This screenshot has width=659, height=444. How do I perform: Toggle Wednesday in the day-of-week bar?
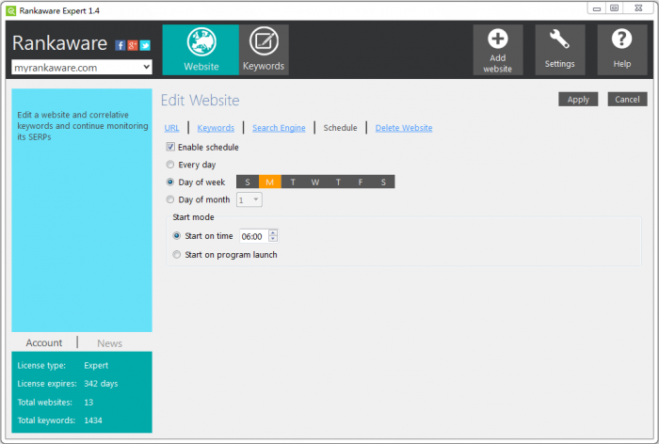point(315,182)
